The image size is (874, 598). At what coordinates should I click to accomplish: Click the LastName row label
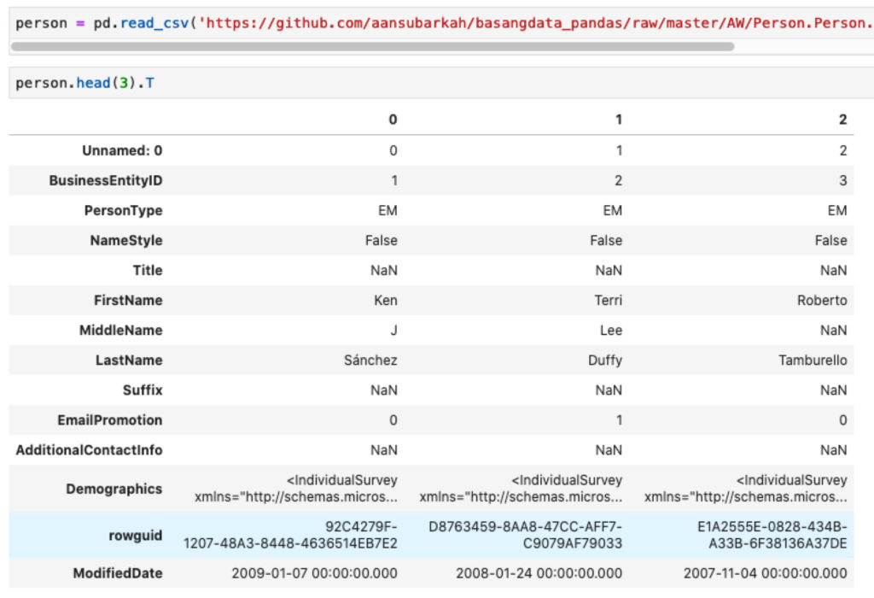tap(129, 361)
